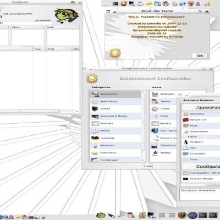The image size is (220, 220).
Task: Click the Artist column header in Emphasis playlist
Action: tap(59, 49)
